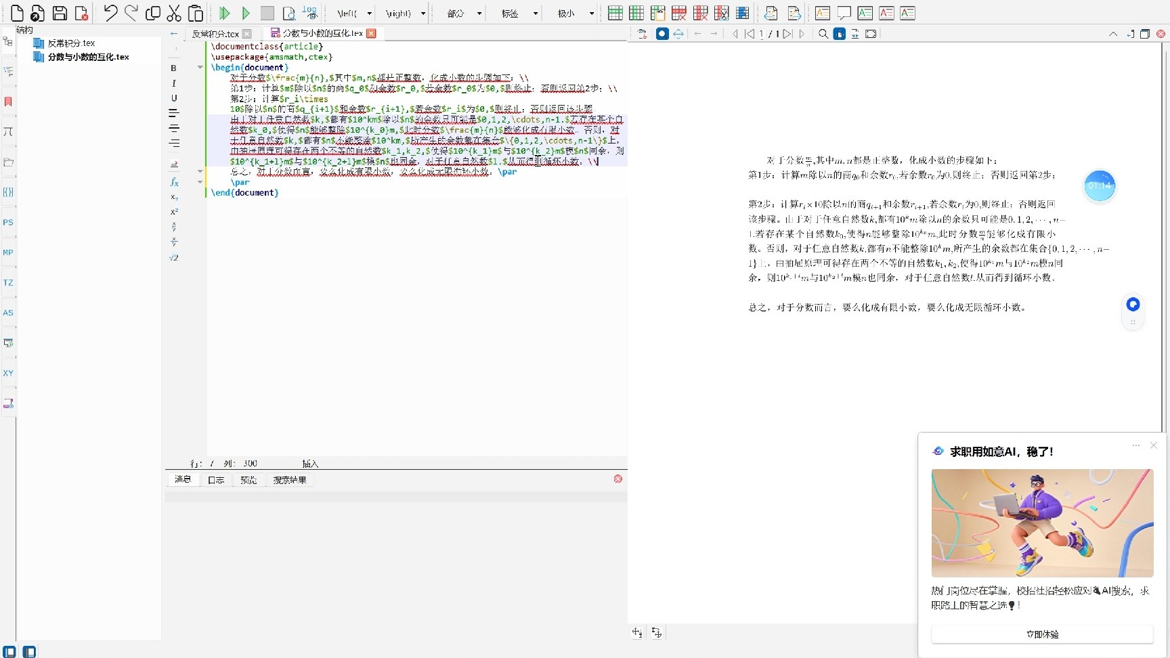Screen dimensions: 1170x658
Task: Toggle the left sidebar panel in the status bar
Action: tap(9, 651)
